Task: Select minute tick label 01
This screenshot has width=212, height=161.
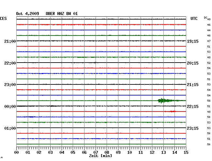Action: point(28,153)
